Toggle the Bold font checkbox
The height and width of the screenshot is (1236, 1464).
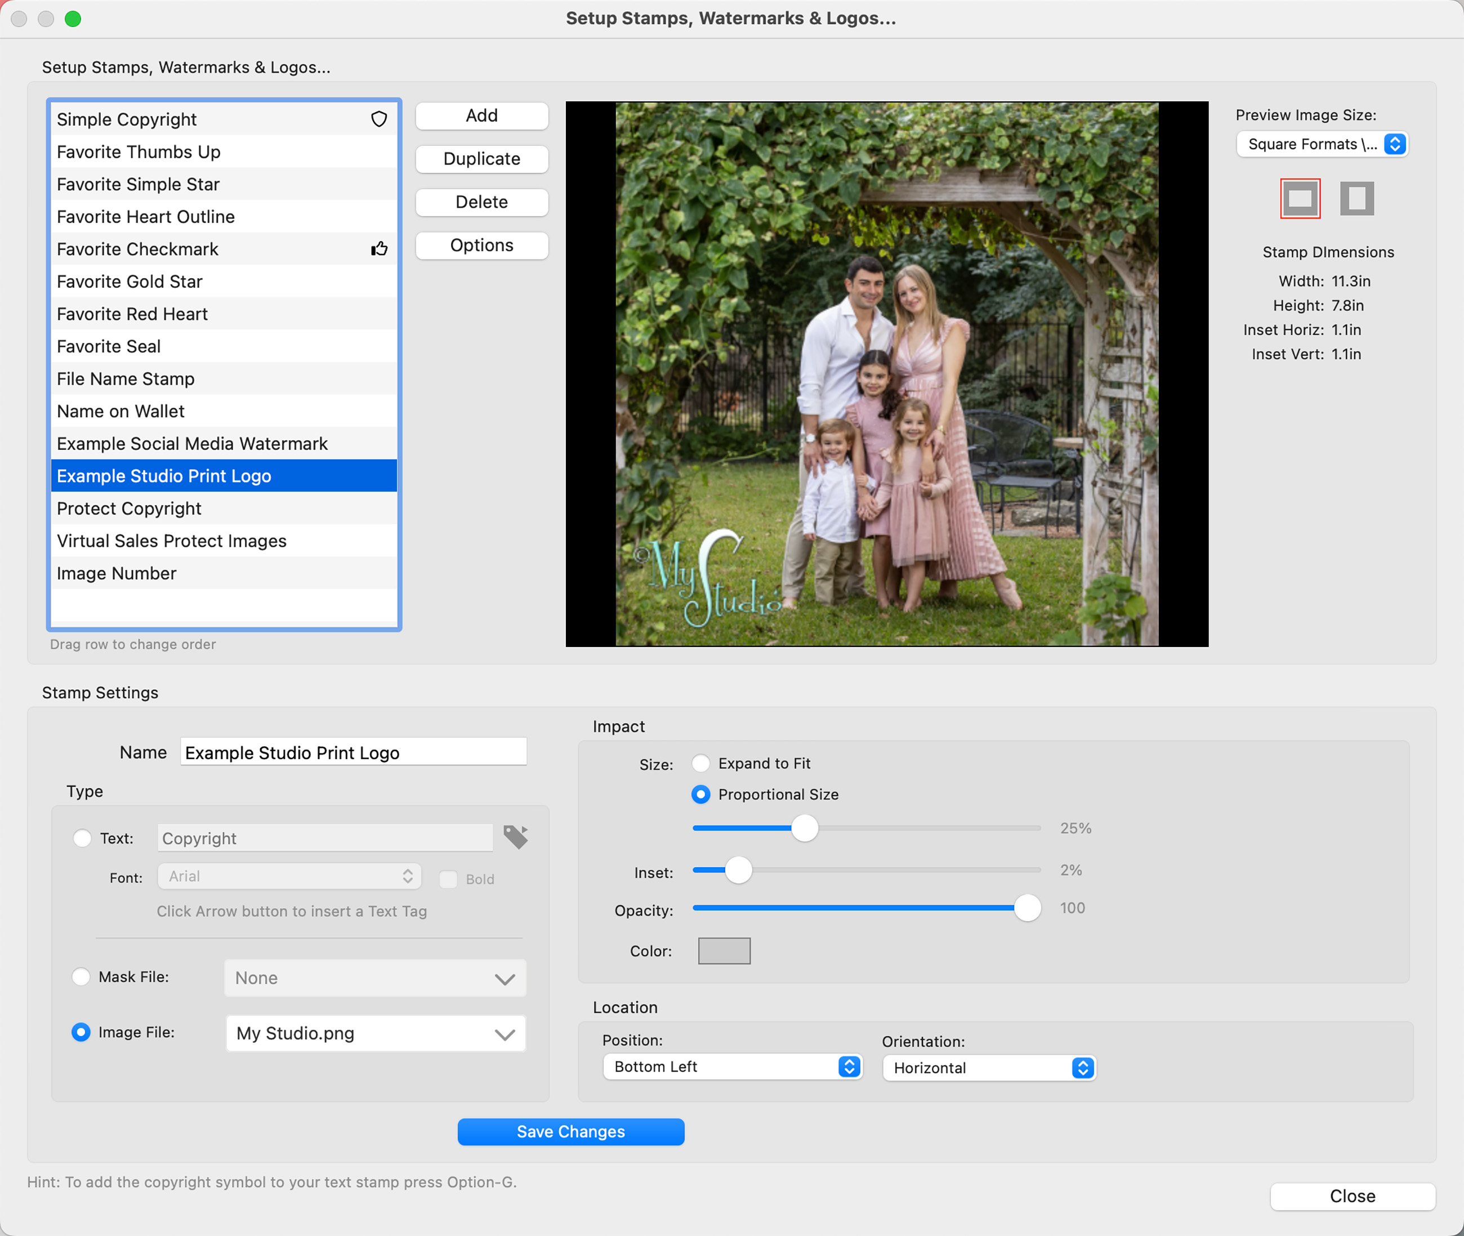[448, 878]
